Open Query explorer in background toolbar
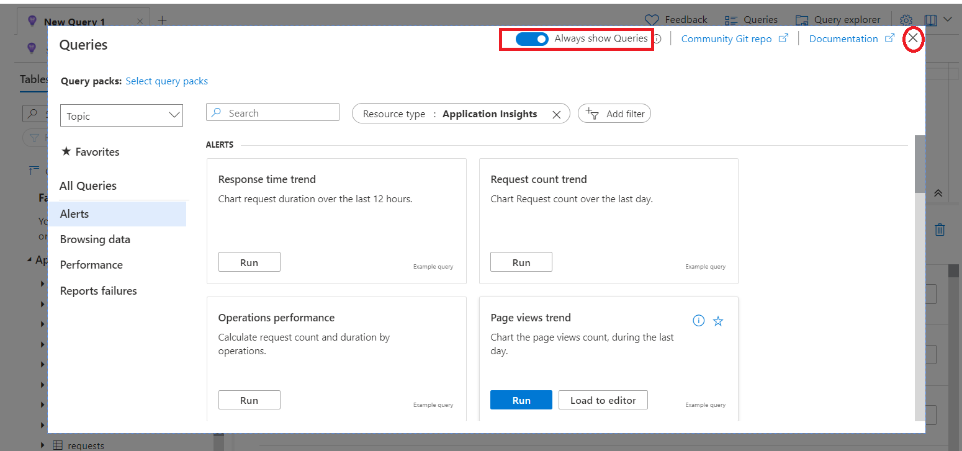 838,20
